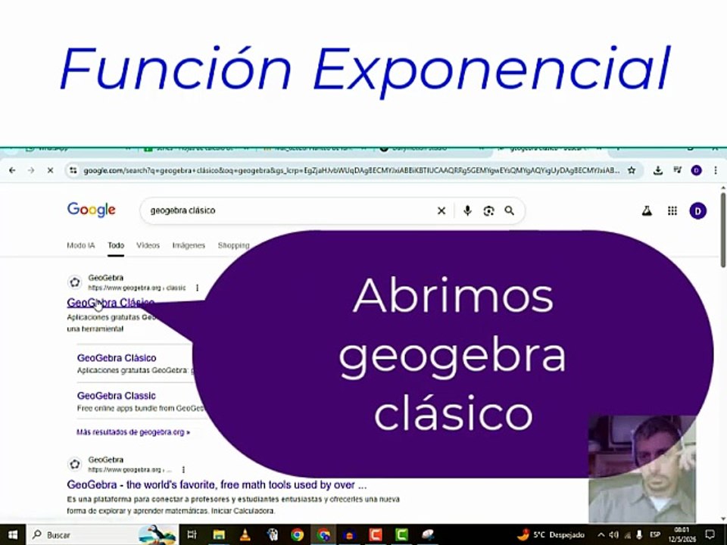Open Google apps grid
The width and height of the screenshot is (727, 545).
[672, 211]
